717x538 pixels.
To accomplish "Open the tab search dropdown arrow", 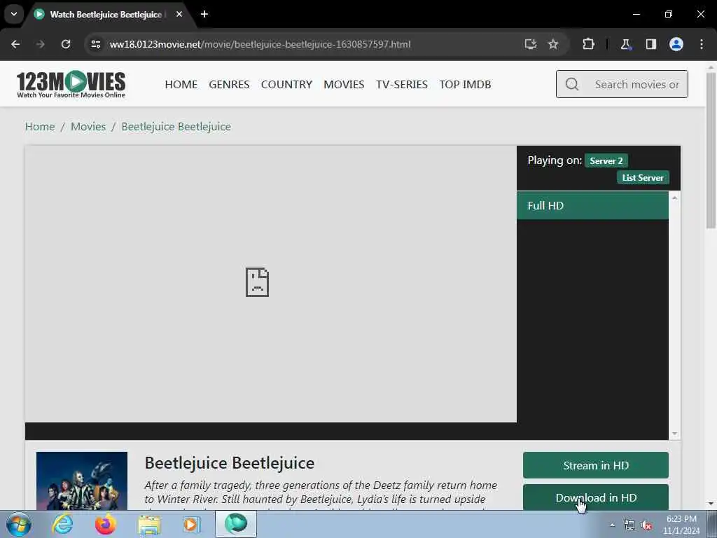I will tap(14, 14).
